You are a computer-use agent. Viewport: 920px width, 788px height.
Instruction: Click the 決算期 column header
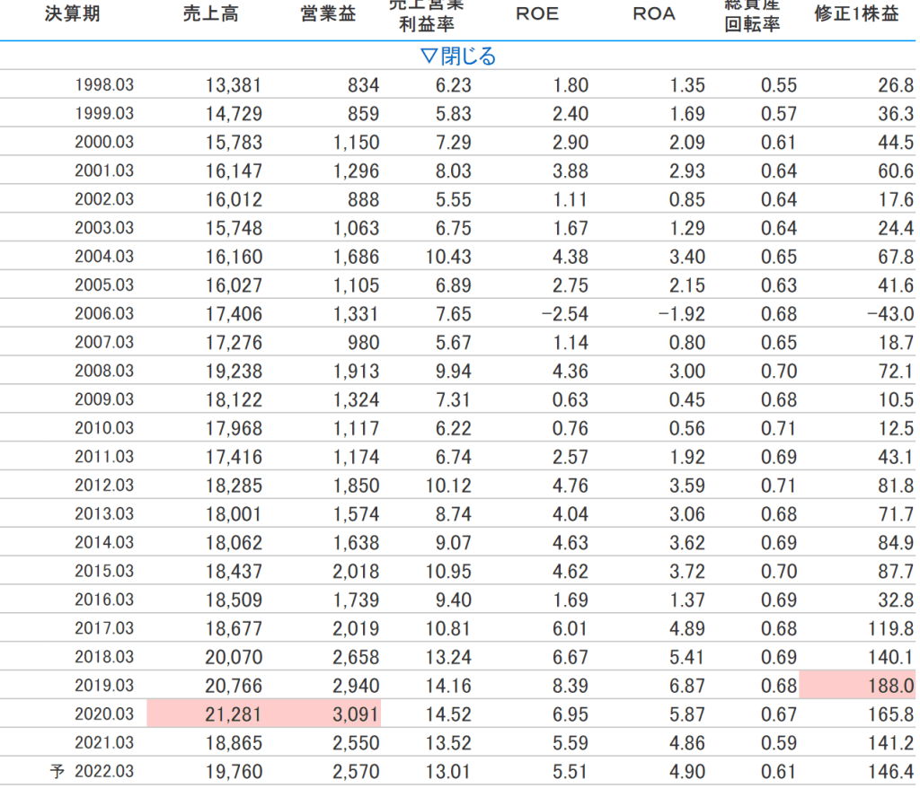(73, 15)
